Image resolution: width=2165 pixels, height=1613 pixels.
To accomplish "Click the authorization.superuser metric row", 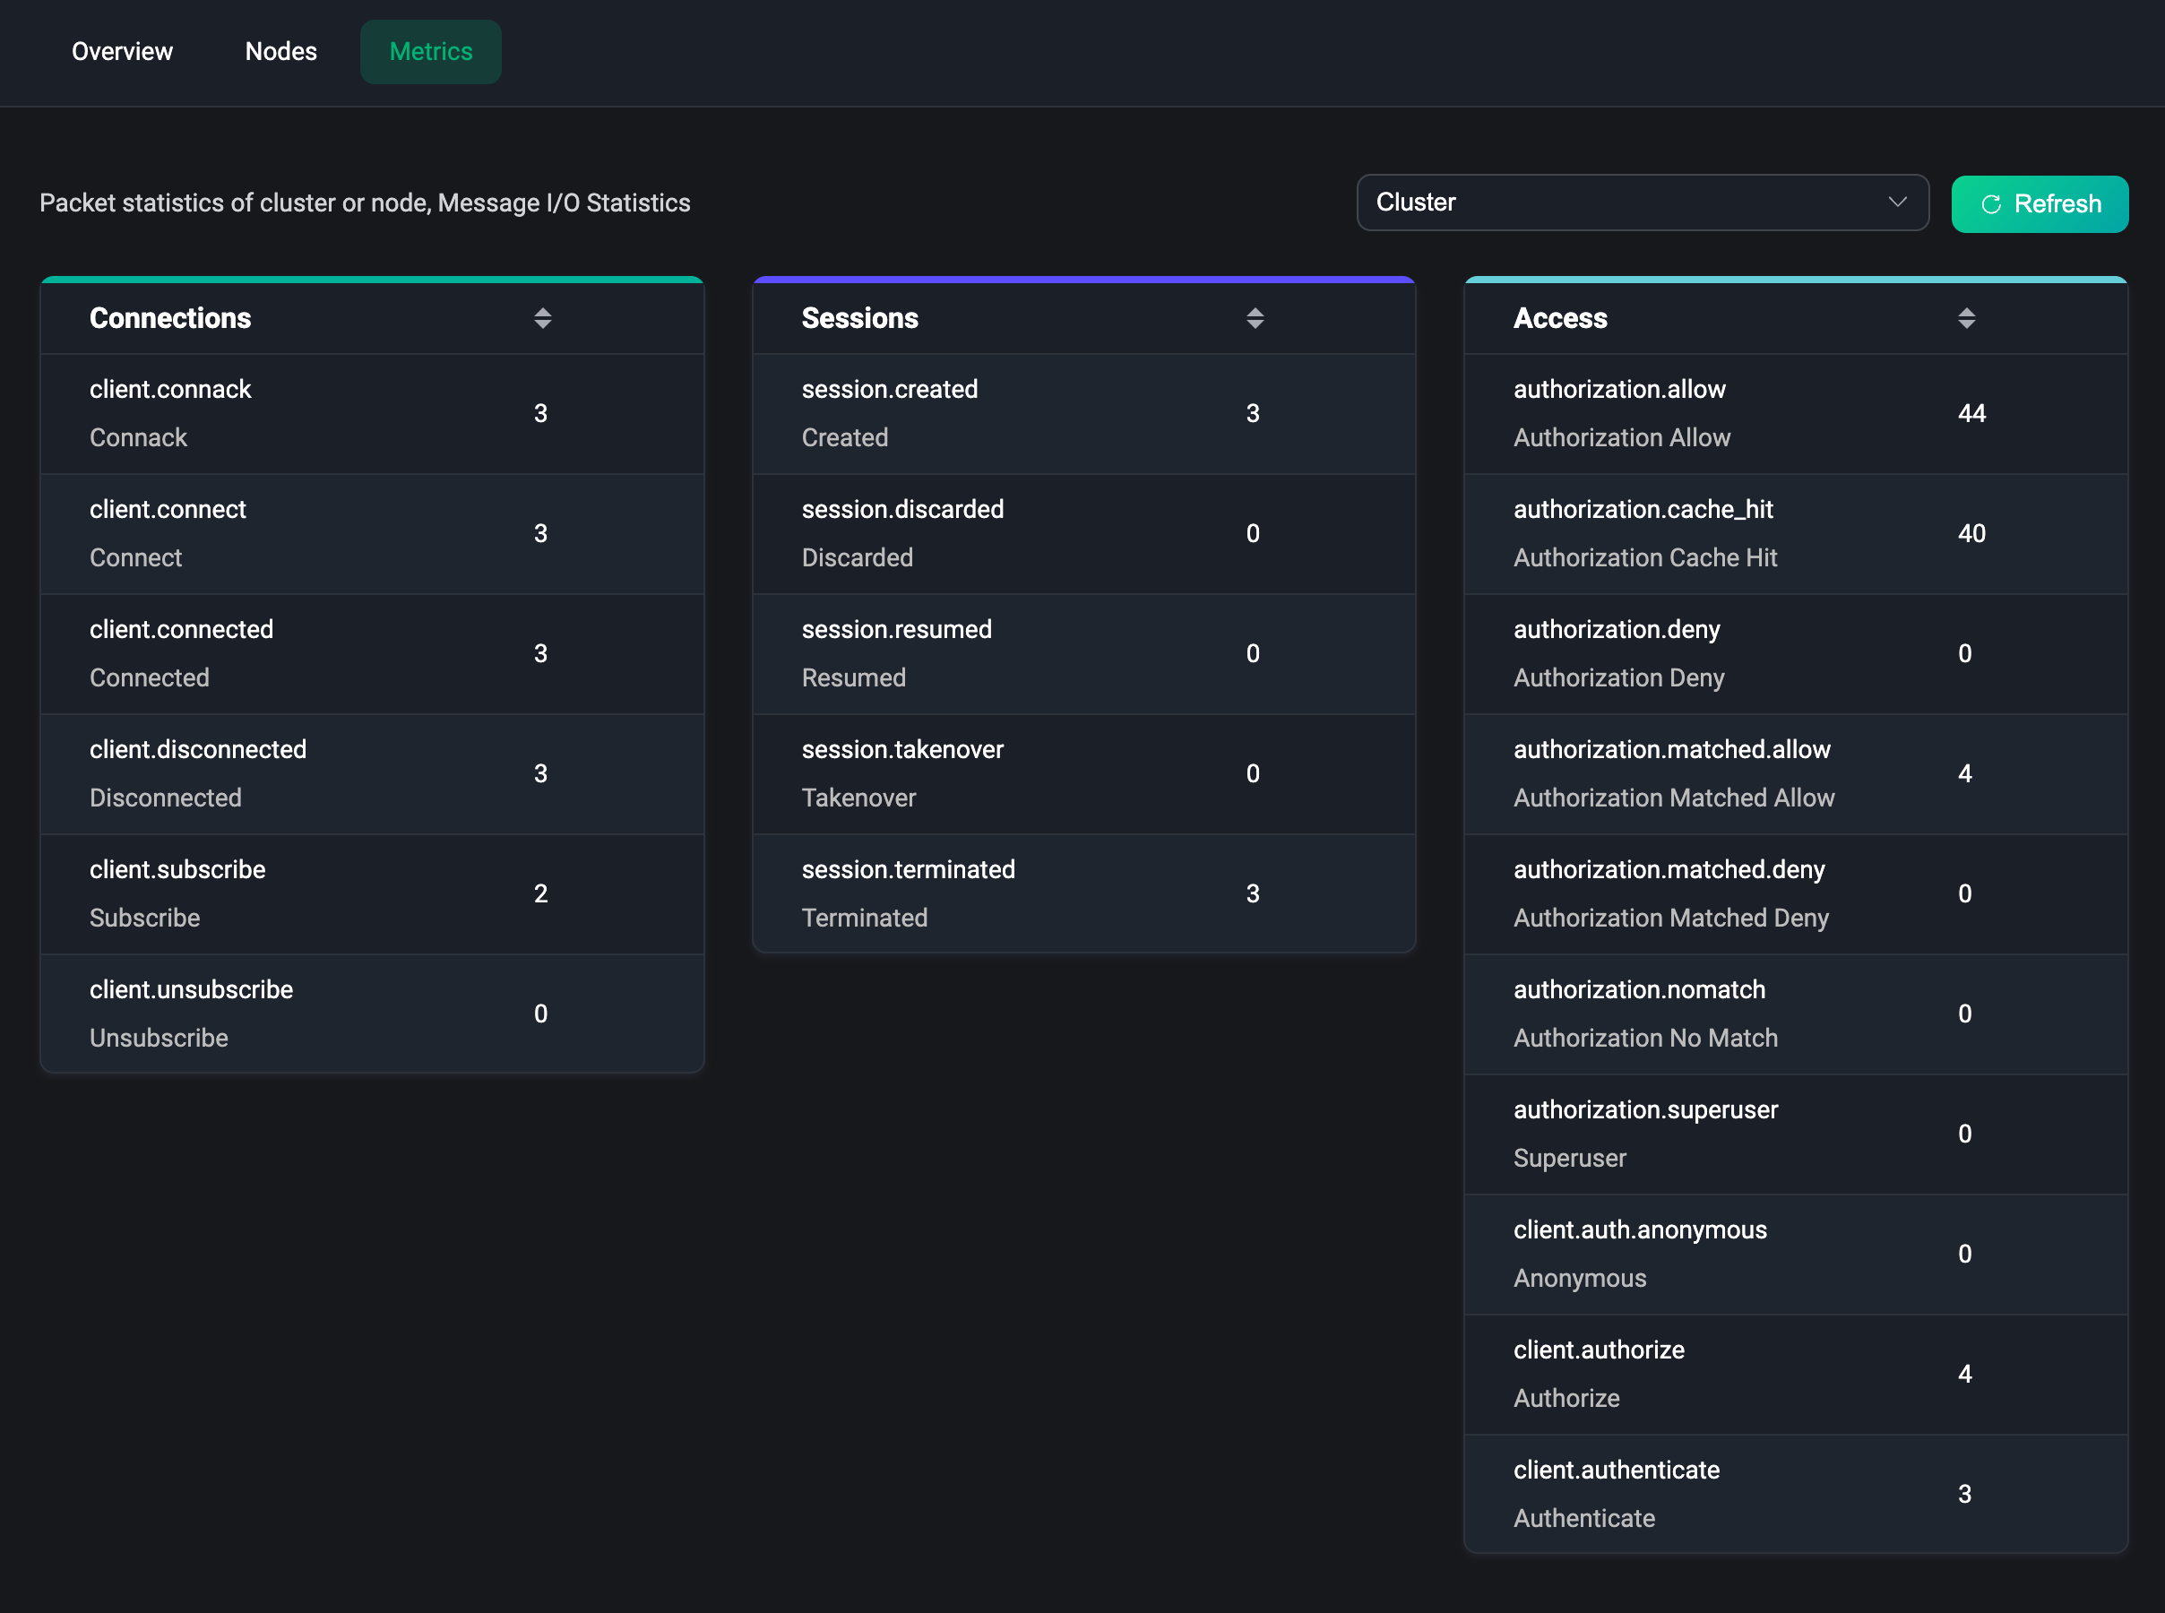I will pyautogui.click(x=1794, y=1134).
